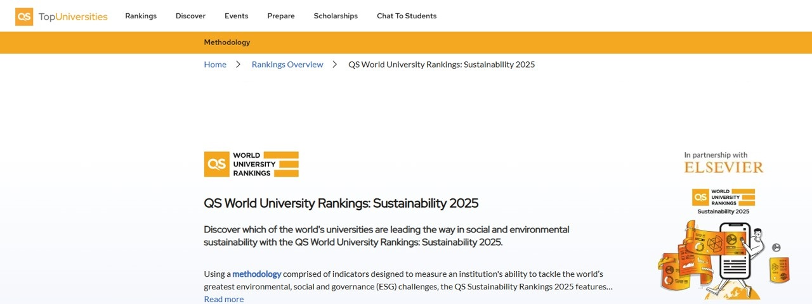Open Chat To Students

coord(406,16)
